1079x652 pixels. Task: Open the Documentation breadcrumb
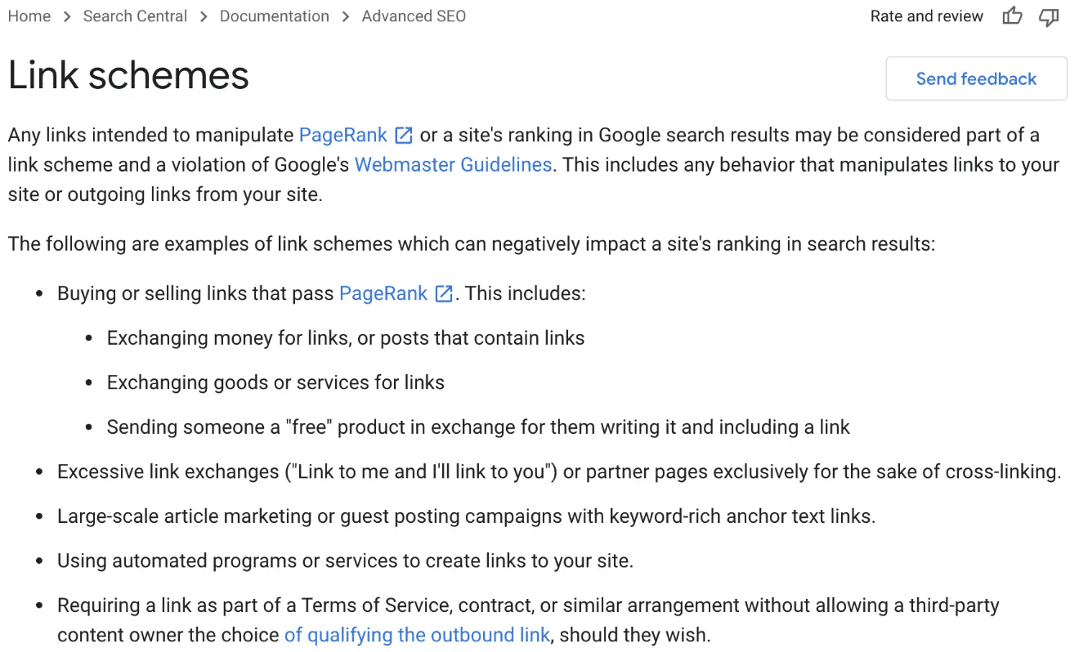click(x=275, y=16)
